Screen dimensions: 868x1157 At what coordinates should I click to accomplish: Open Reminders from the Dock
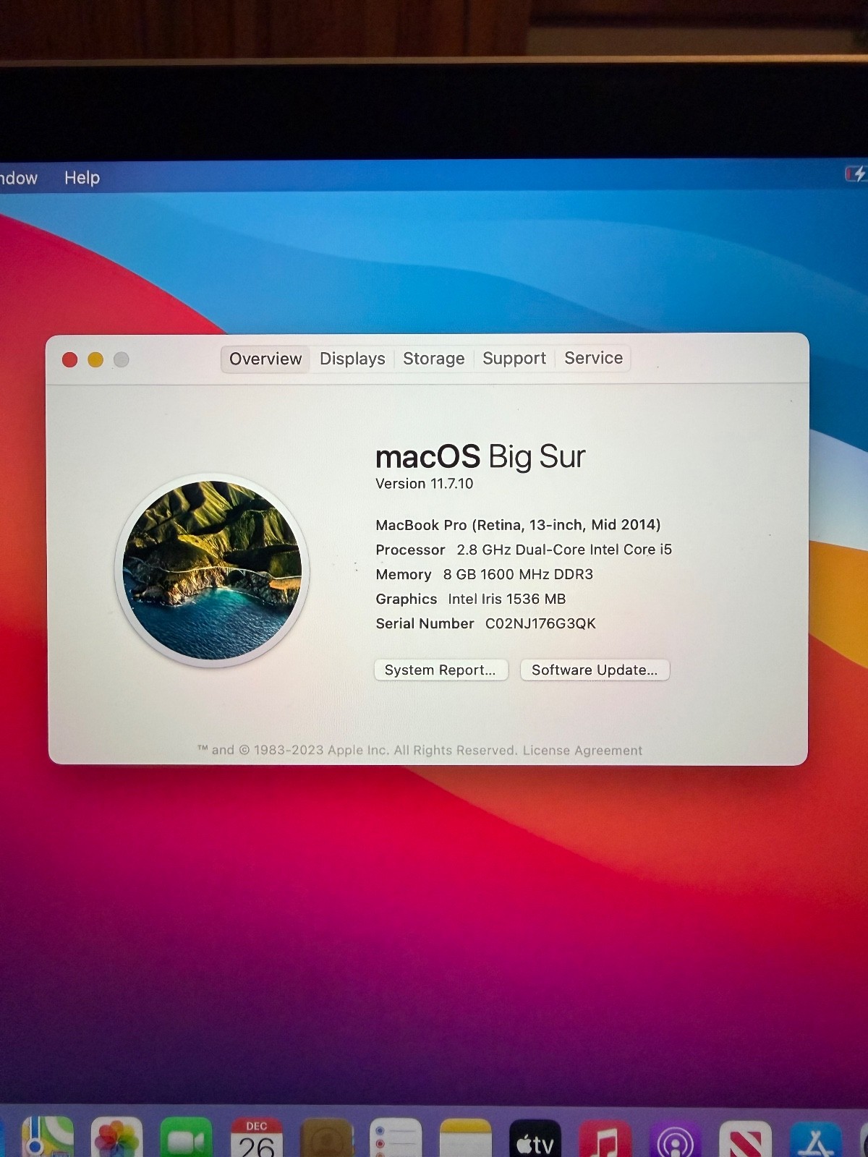[396, 1137]
